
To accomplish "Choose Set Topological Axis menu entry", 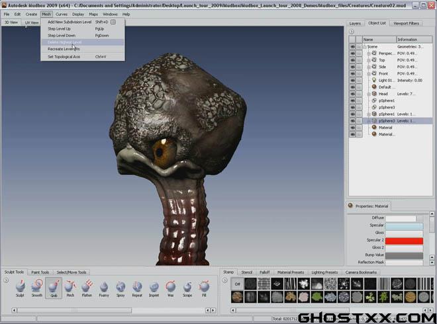I will pos(83,56).
